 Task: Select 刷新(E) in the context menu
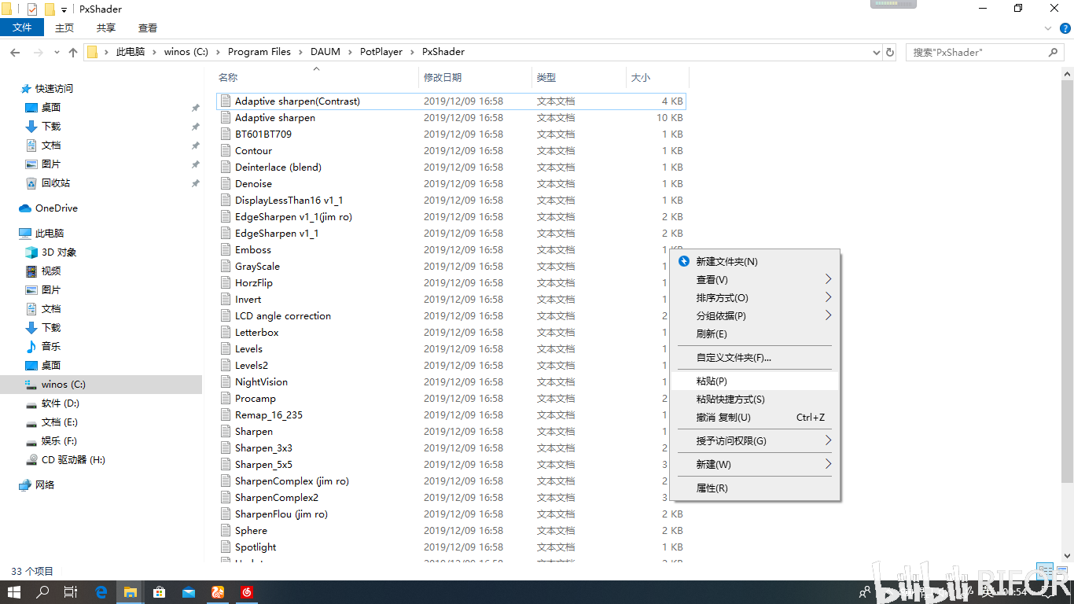point(754,334)
